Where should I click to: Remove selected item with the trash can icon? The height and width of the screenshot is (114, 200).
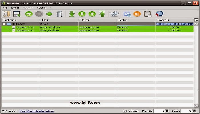[59, 13]
